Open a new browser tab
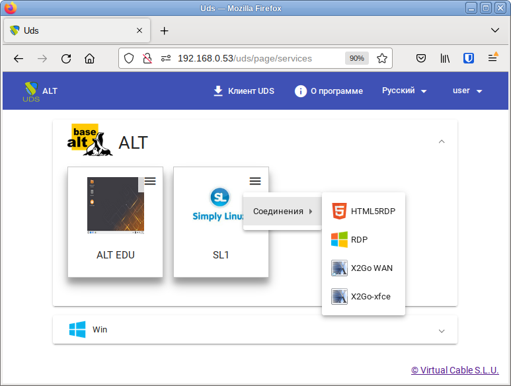The image size is (511, 386). (x=164, y=30)
